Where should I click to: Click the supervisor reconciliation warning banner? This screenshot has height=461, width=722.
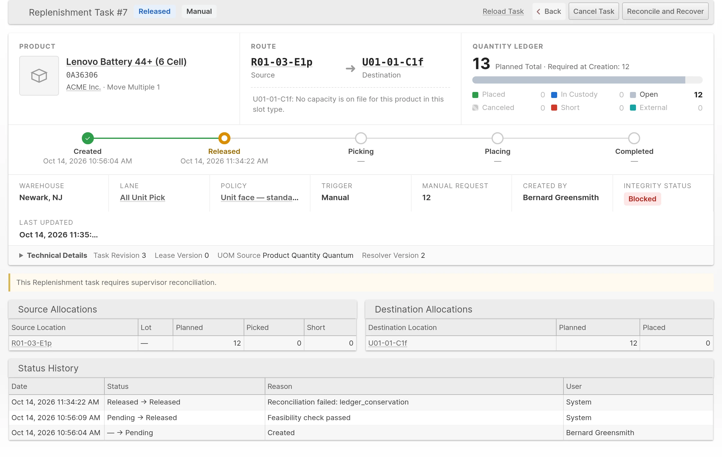(x=361, y=282)
